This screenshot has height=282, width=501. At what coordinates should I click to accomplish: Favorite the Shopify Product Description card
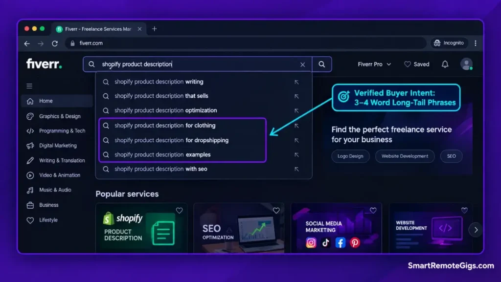point(179,211)
